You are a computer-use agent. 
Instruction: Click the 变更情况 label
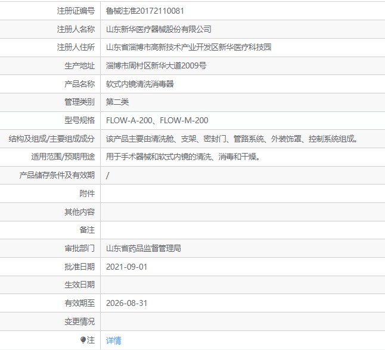tap(79, 321)
